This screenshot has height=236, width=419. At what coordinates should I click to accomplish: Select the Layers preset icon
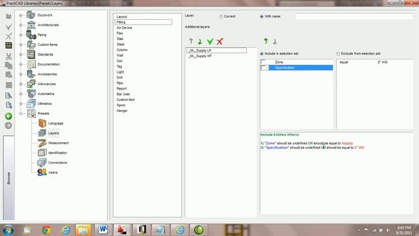[42, 133]
